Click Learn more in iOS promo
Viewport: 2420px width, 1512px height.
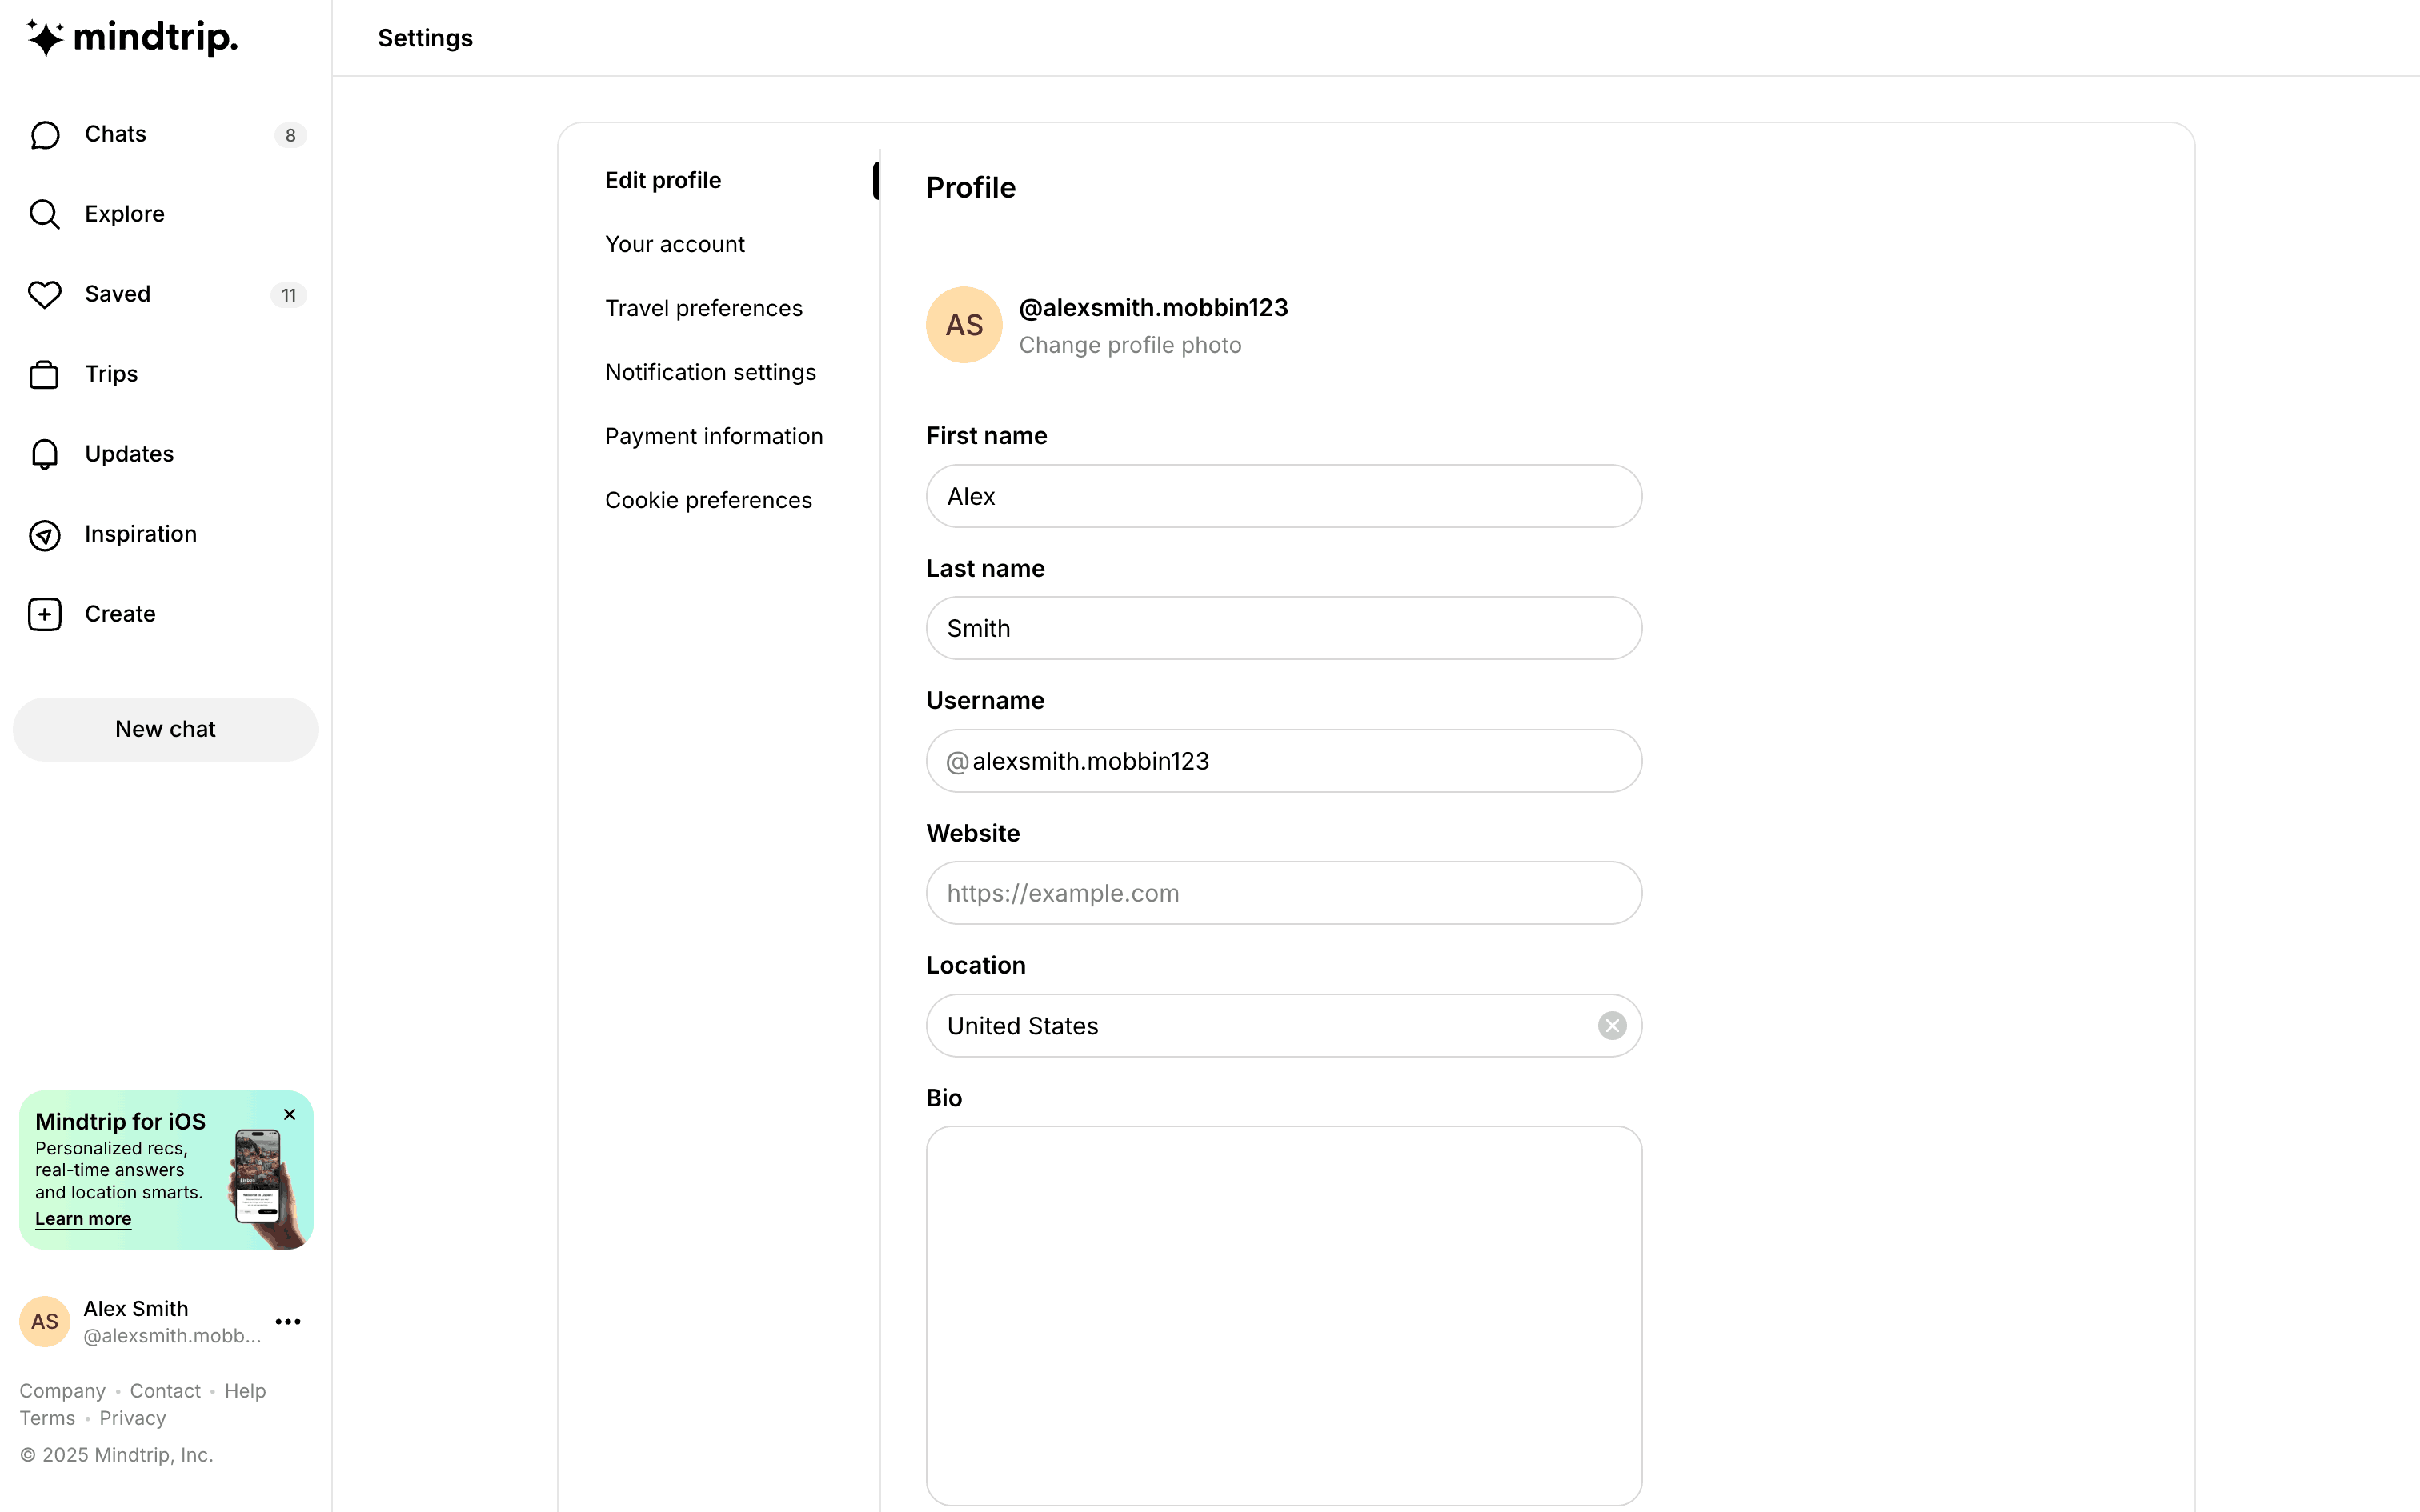coord(83,1219)
